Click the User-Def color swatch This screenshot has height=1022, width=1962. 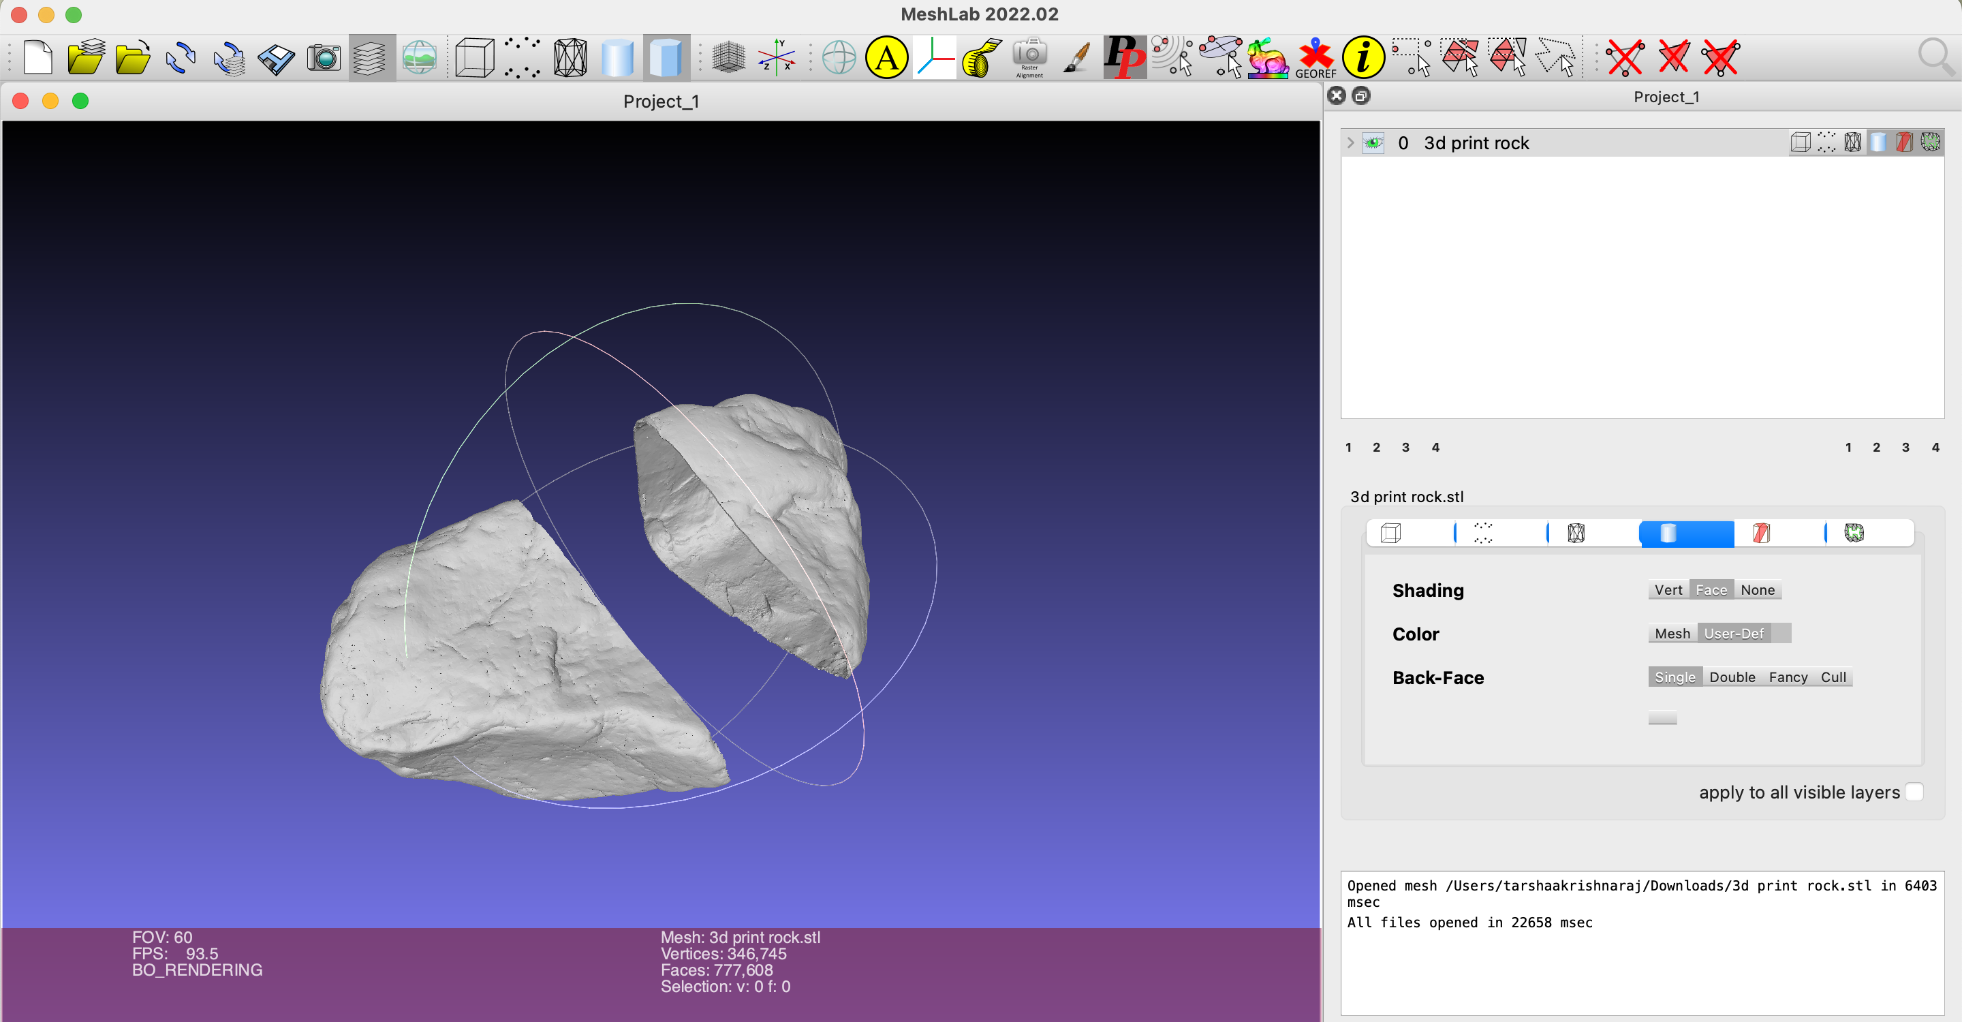tap(1781, 634)
